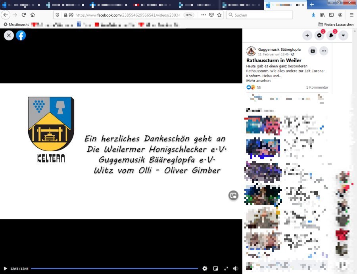View site security lock information
Viewport: 357px width, 274px height.
coord(65,15)
